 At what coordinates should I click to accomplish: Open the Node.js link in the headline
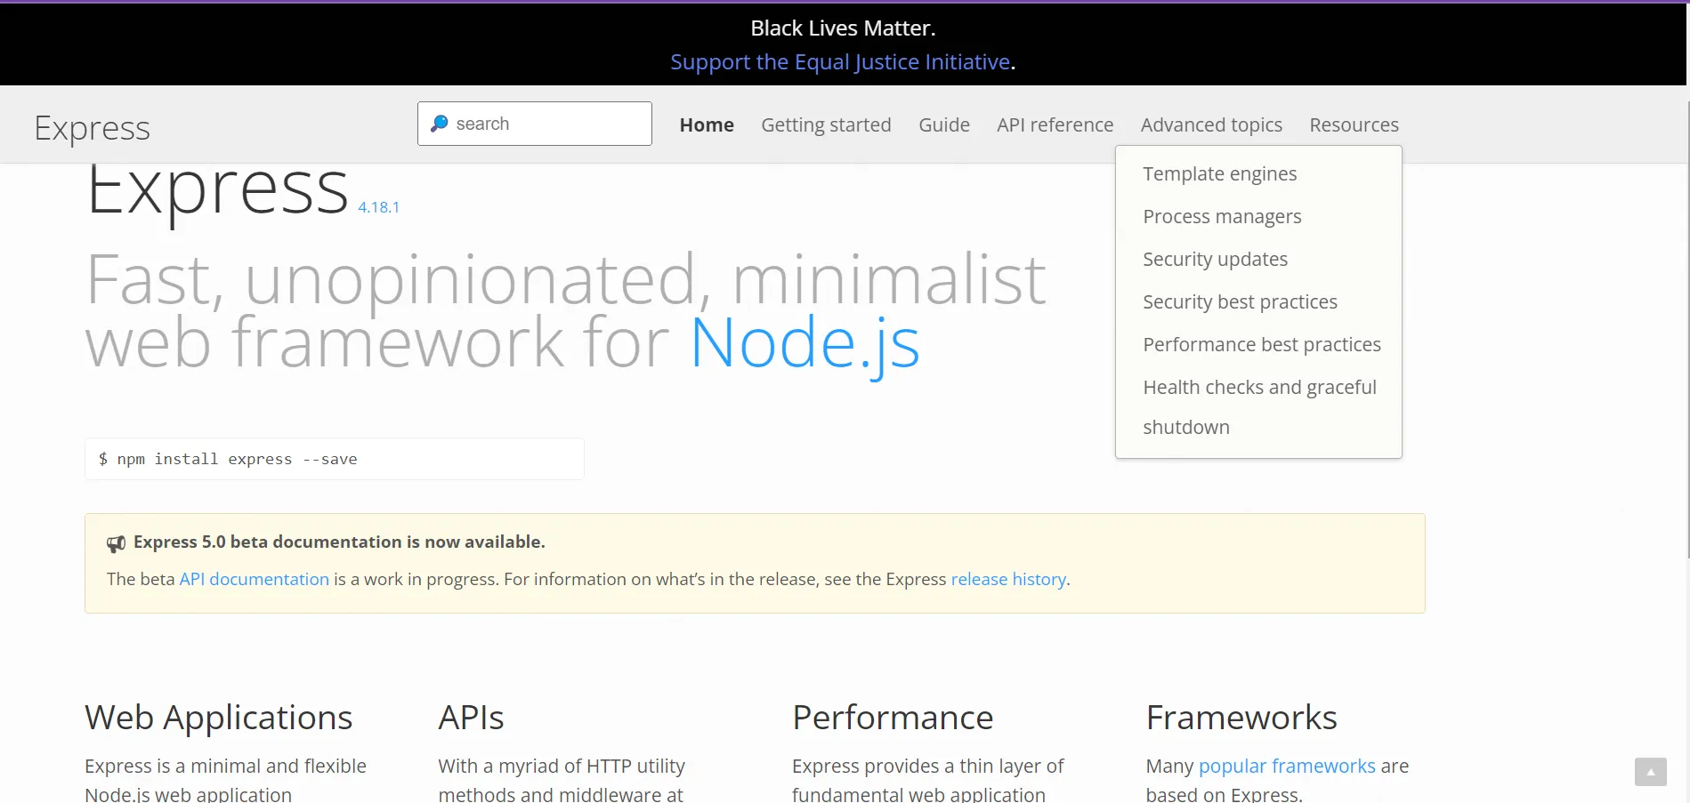[805, 343]
